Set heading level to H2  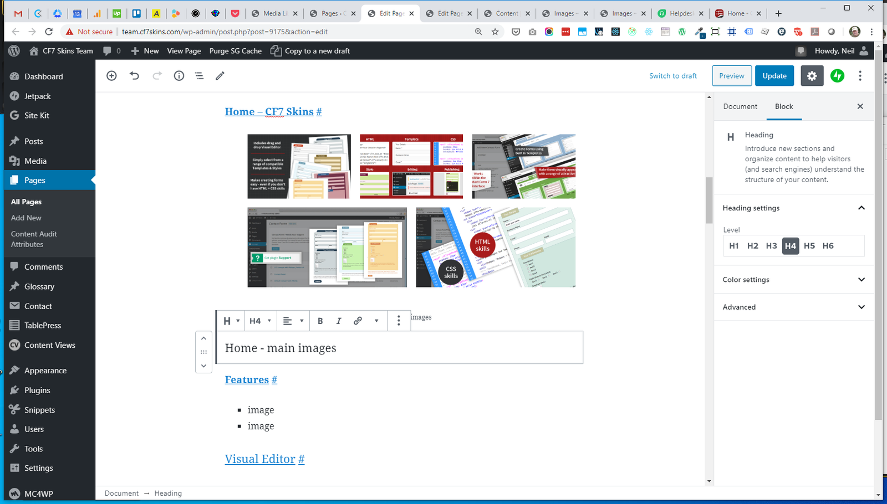tap(752, 246)
